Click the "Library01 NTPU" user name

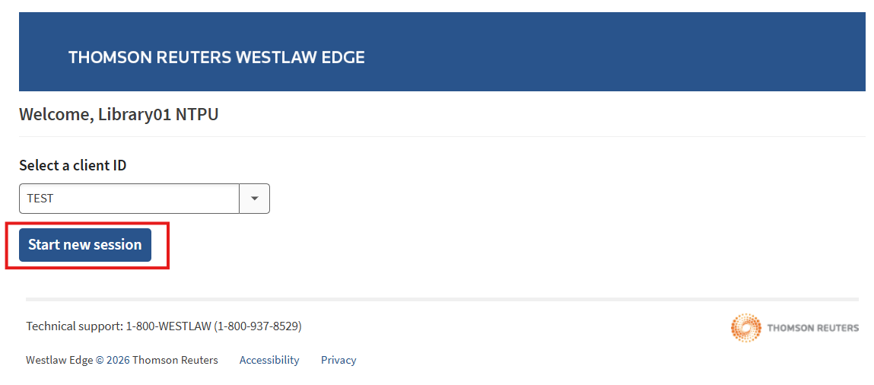pos(158,115)
